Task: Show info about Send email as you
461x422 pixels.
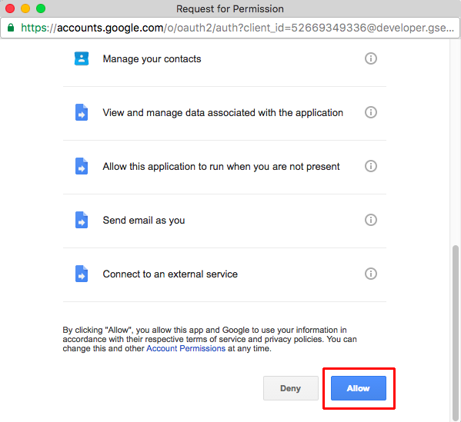Action: (371, 220)
